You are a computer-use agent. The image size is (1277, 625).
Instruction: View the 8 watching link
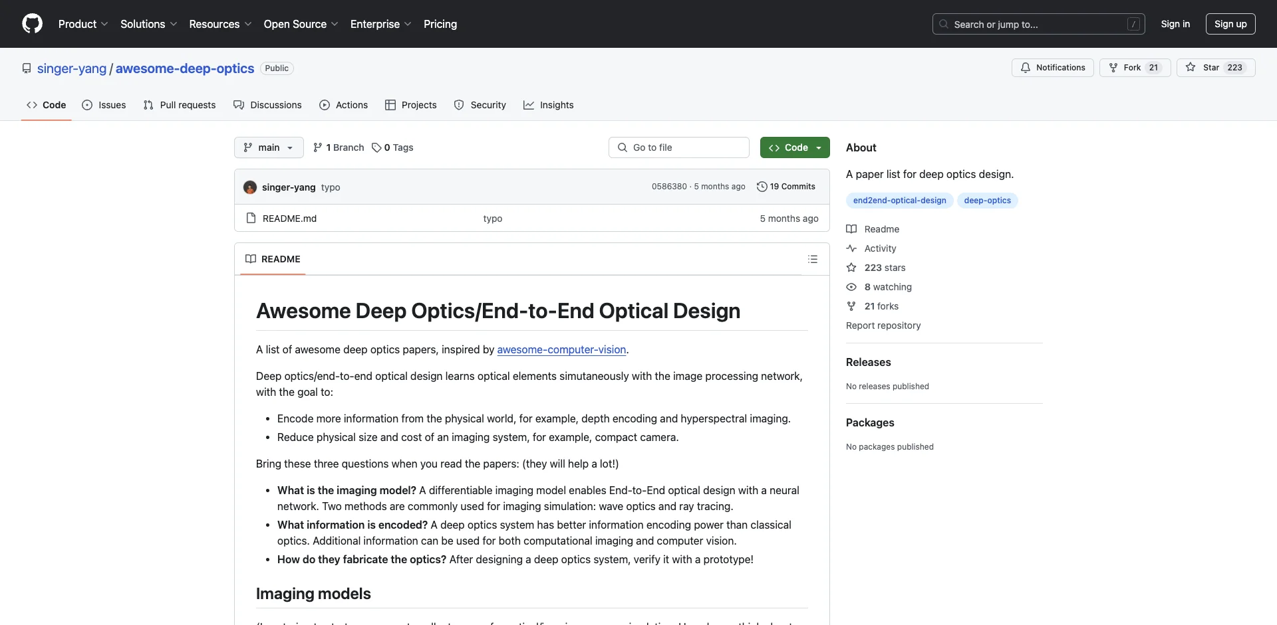879,287
